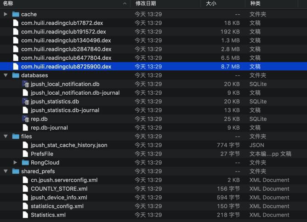Click the rep.db SQLite file icon

pos(25,119)
